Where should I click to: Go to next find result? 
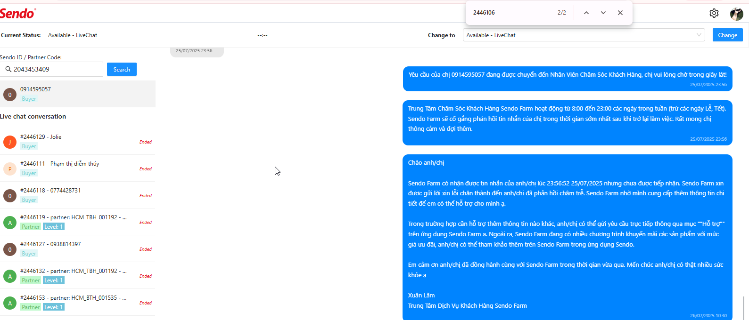[x=603, y=13]
